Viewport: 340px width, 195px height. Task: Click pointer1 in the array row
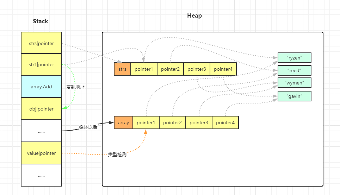pos(146,122)
